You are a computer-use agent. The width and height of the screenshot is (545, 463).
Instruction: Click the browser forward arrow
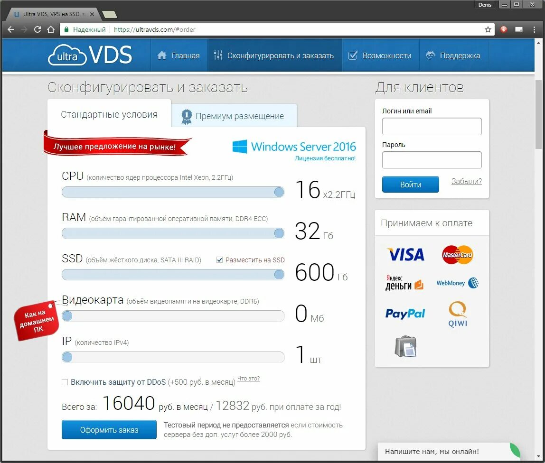tap(24, 29)
